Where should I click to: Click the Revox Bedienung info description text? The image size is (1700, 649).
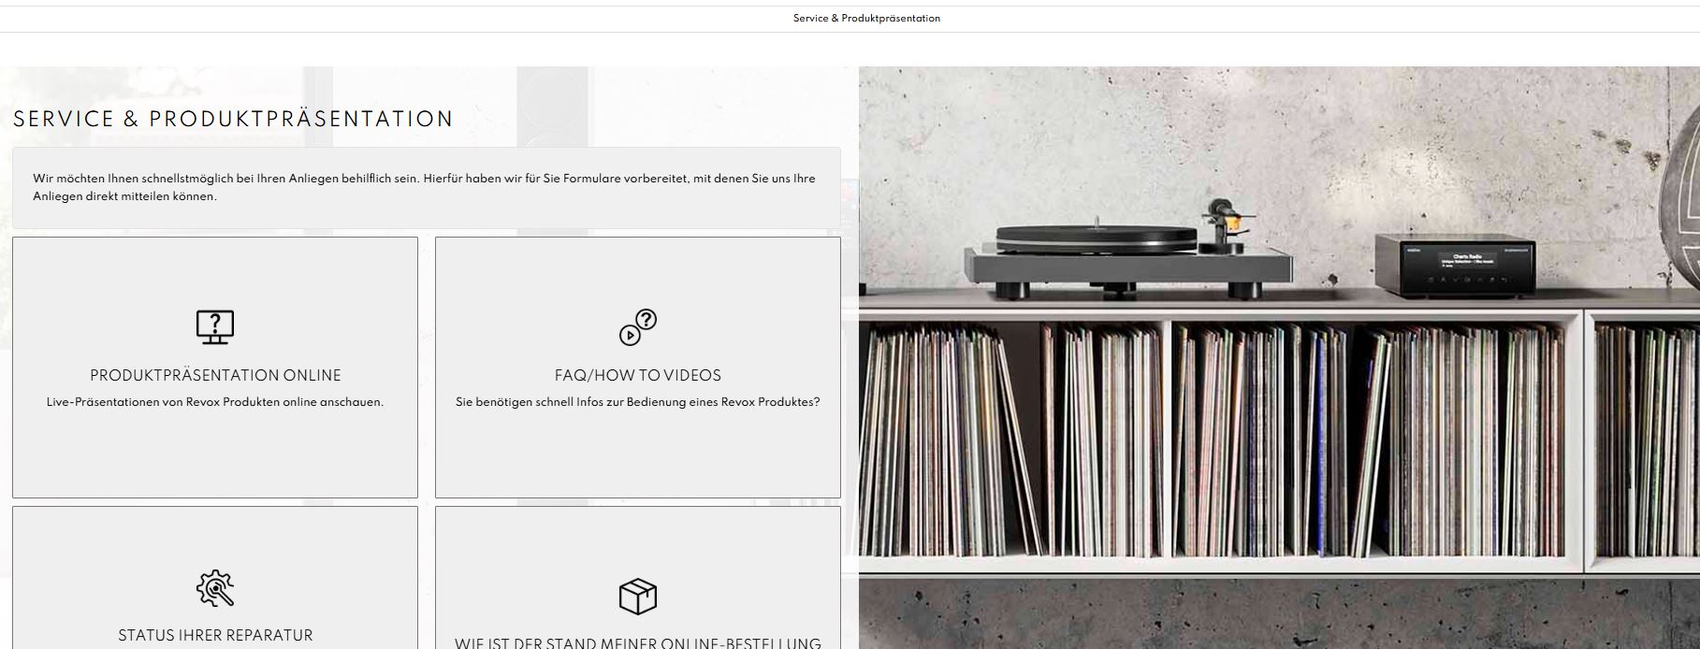pos(638,402)
